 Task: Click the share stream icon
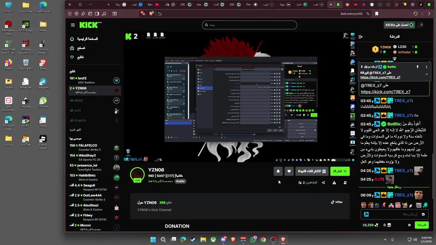point(323,183)
